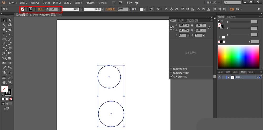Screen dimensions: 263x130
Task: Select the Pen tool
Action: coord(4,30)
